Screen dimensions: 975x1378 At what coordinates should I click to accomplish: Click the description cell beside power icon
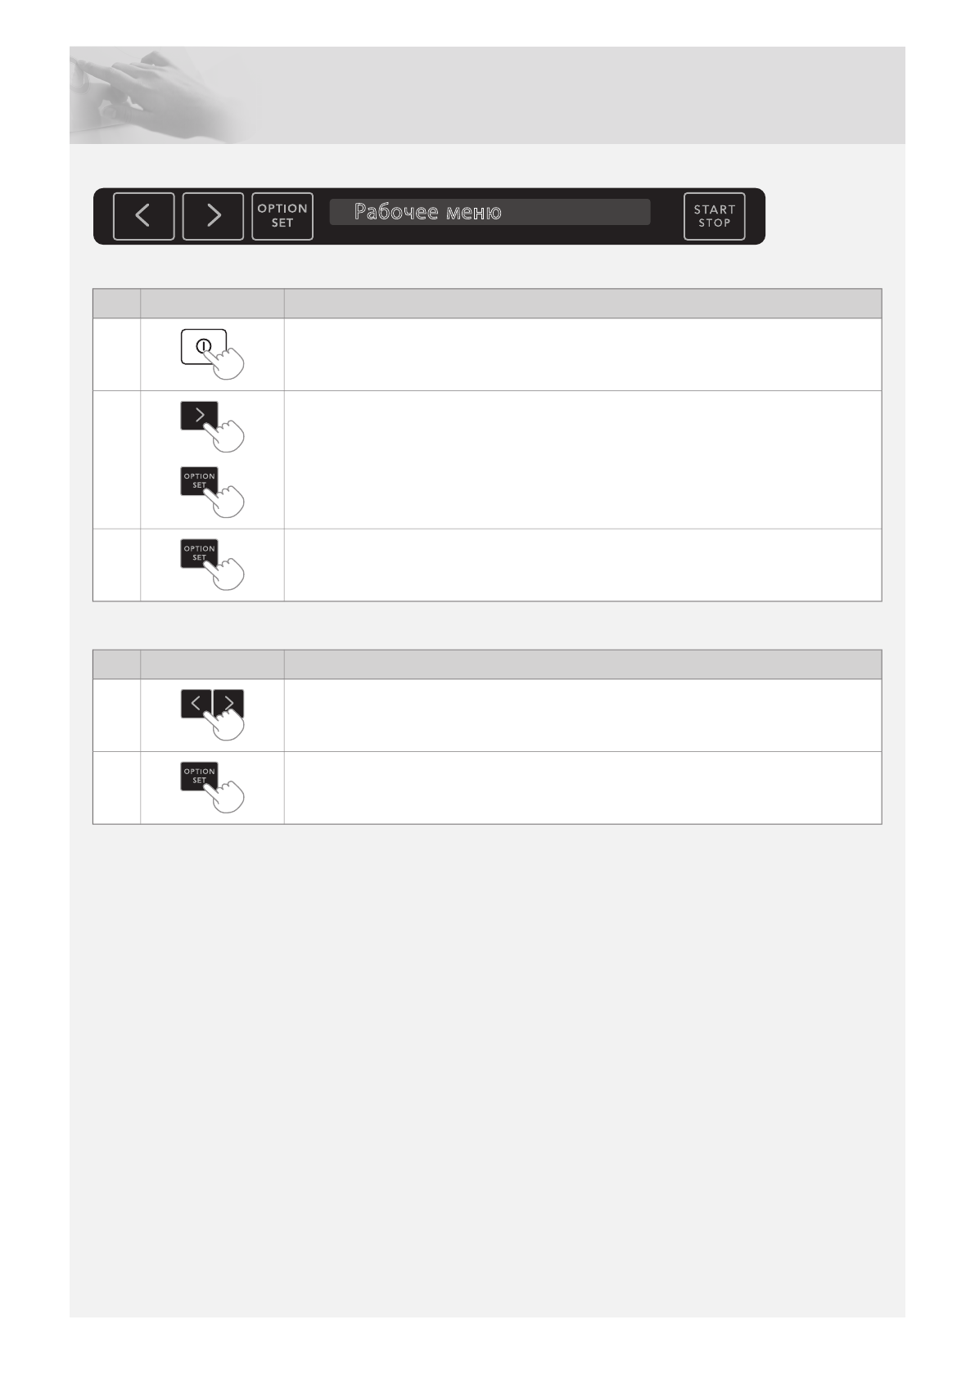coord(583,354)
